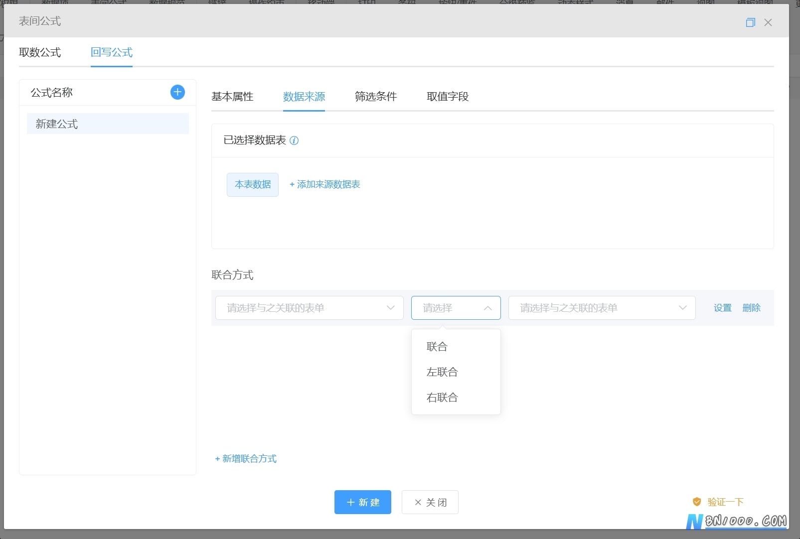Add a new formula with the plus icon
The width and height of the screenshot is (800, 539).
point(177,92)
